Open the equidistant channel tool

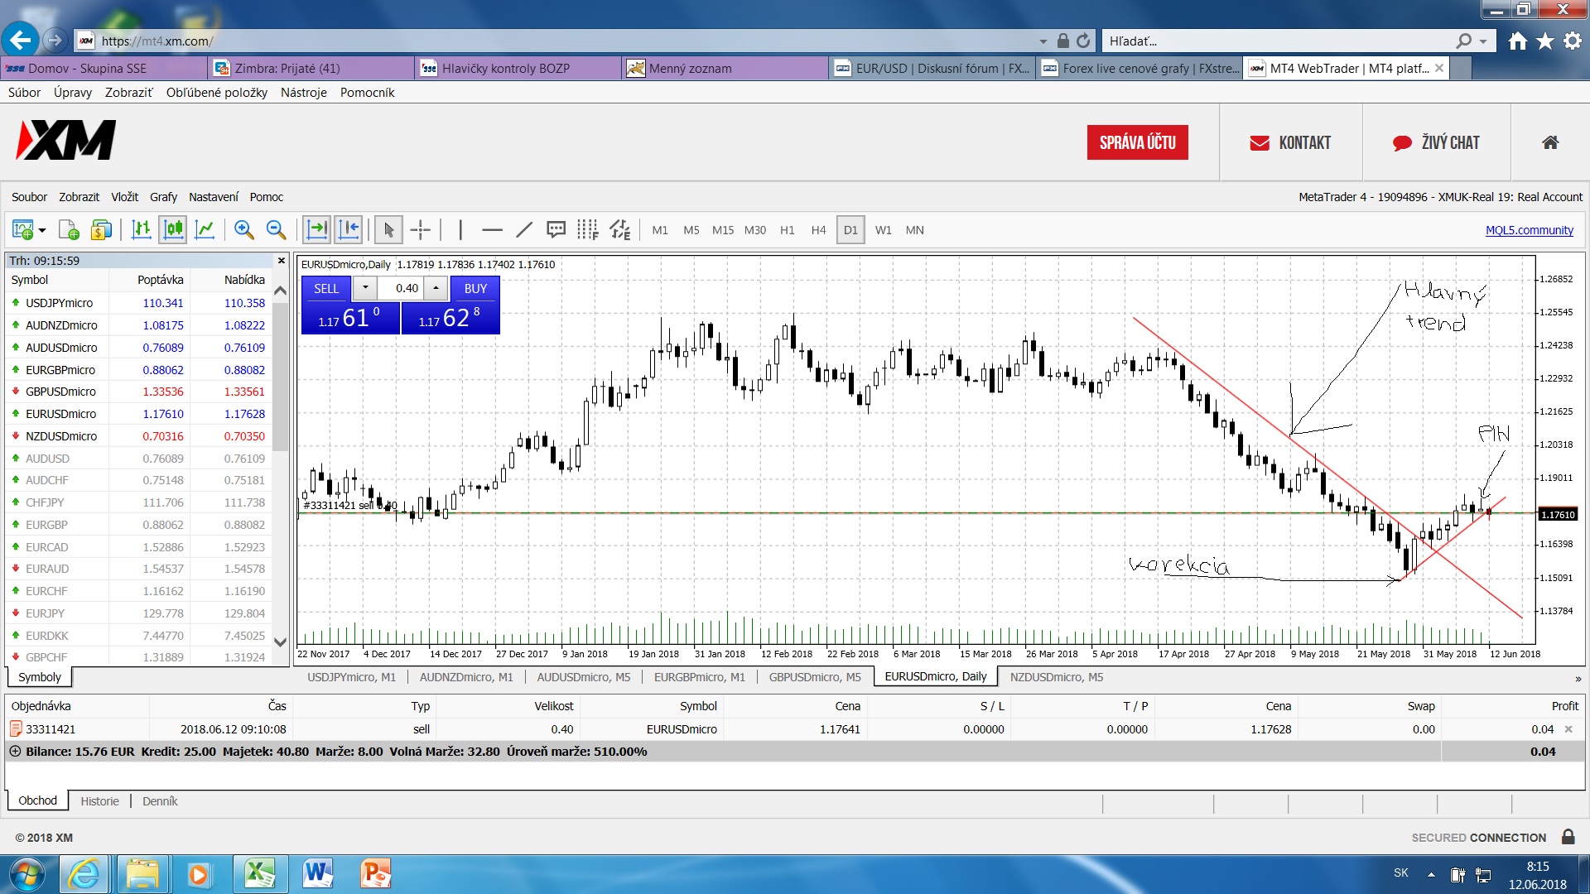point(619,230)
